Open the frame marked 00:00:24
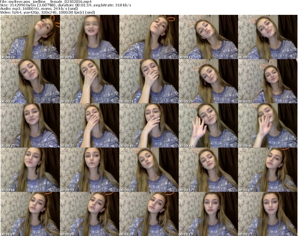 click(149, 81)
